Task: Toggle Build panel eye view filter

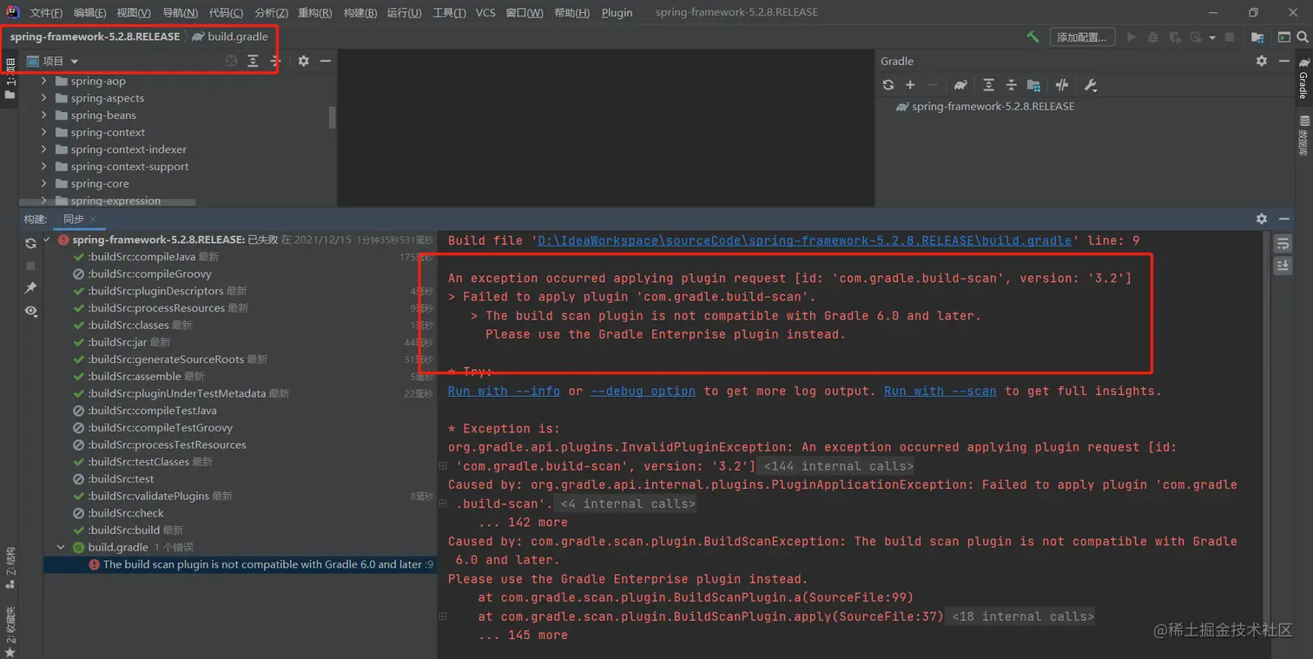Action: (x=31, y=311)
